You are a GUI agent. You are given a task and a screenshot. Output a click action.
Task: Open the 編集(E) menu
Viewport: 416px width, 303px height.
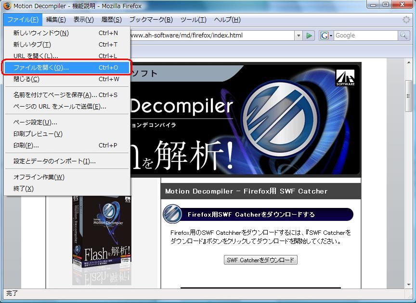tap(56, 20)
